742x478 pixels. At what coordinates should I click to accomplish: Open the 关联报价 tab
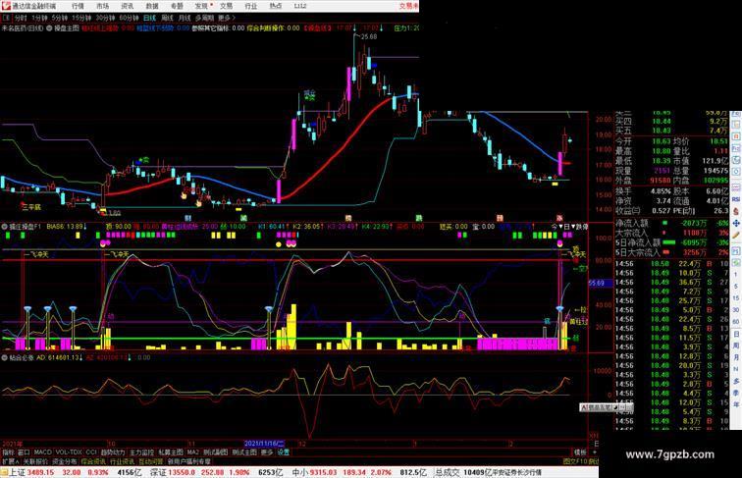coord(35,461)
